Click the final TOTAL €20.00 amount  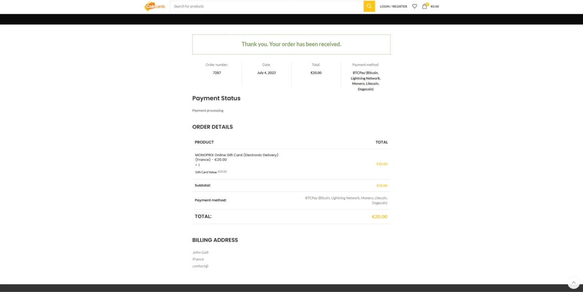point(379,217)
